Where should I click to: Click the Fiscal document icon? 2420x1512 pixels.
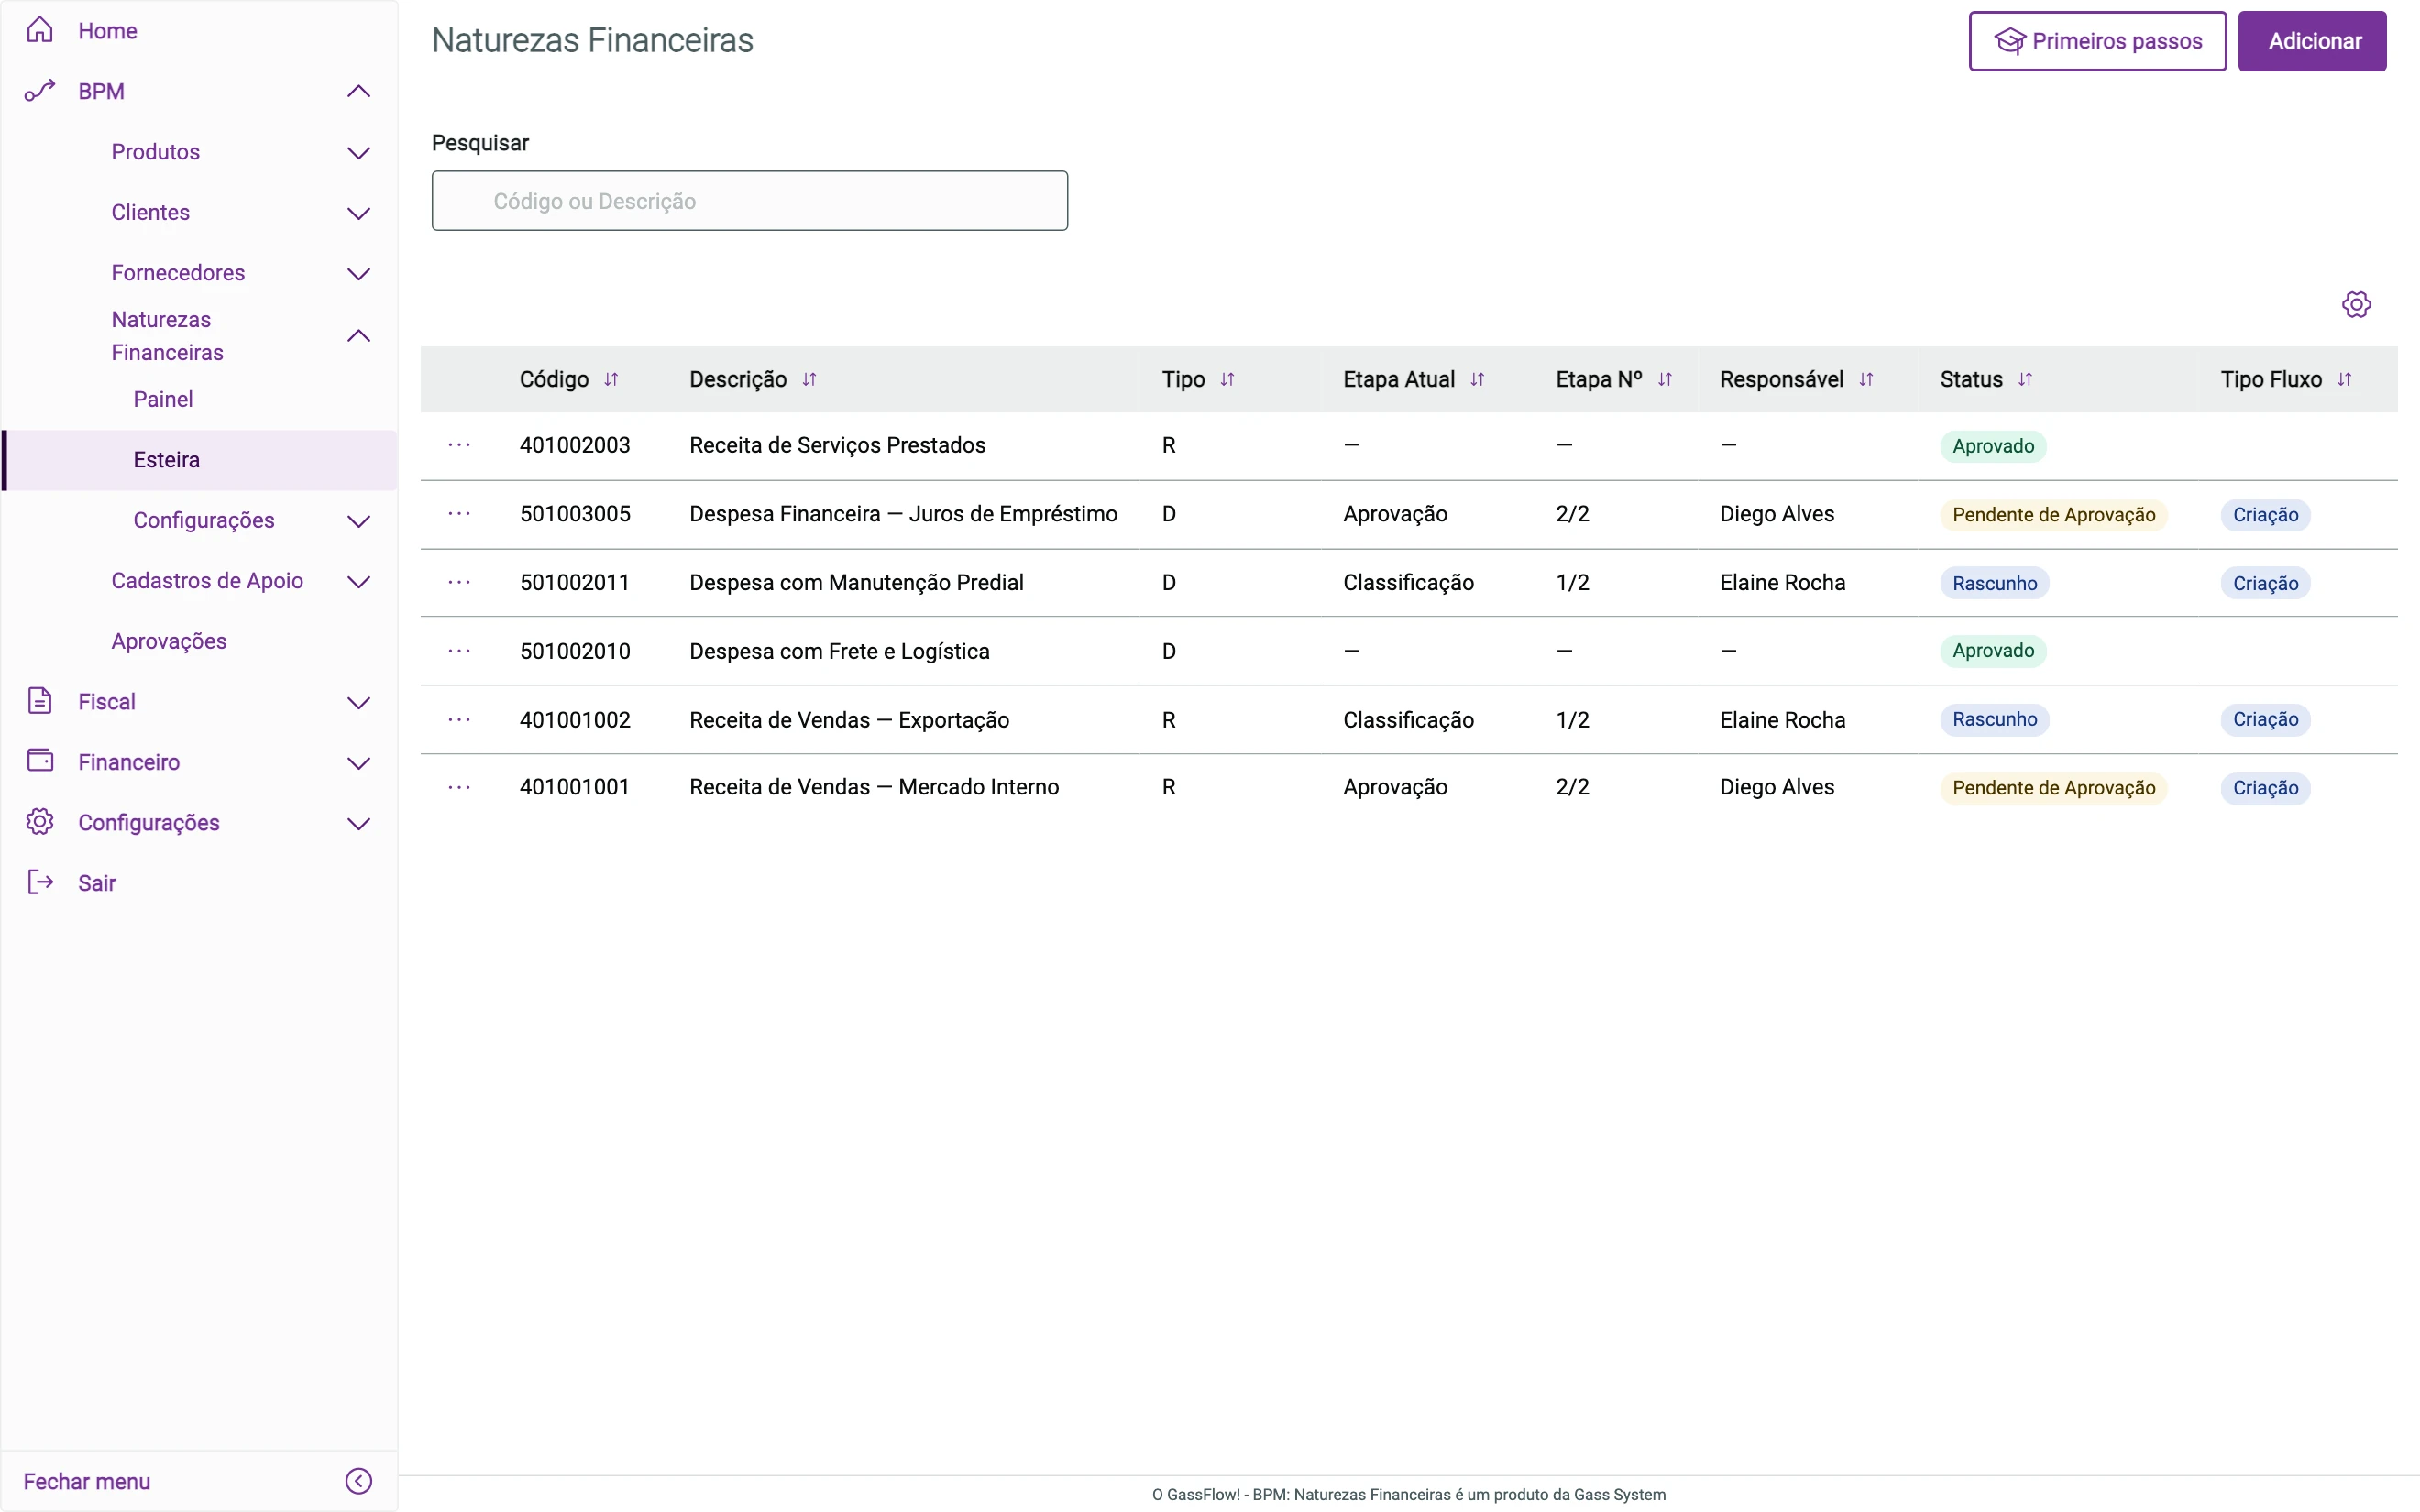(x=39, y=701)
